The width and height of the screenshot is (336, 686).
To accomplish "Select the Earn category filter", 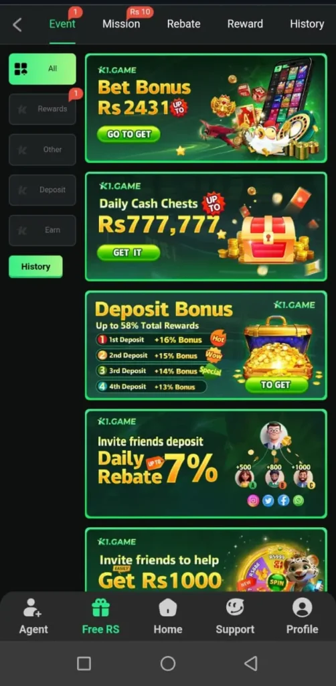I will (42, 230).
